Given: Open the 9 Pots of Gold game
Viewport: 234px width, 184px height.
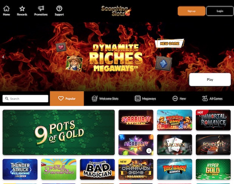Looking at the screenshot, I should pyautogui.click(x=59, y=132).
